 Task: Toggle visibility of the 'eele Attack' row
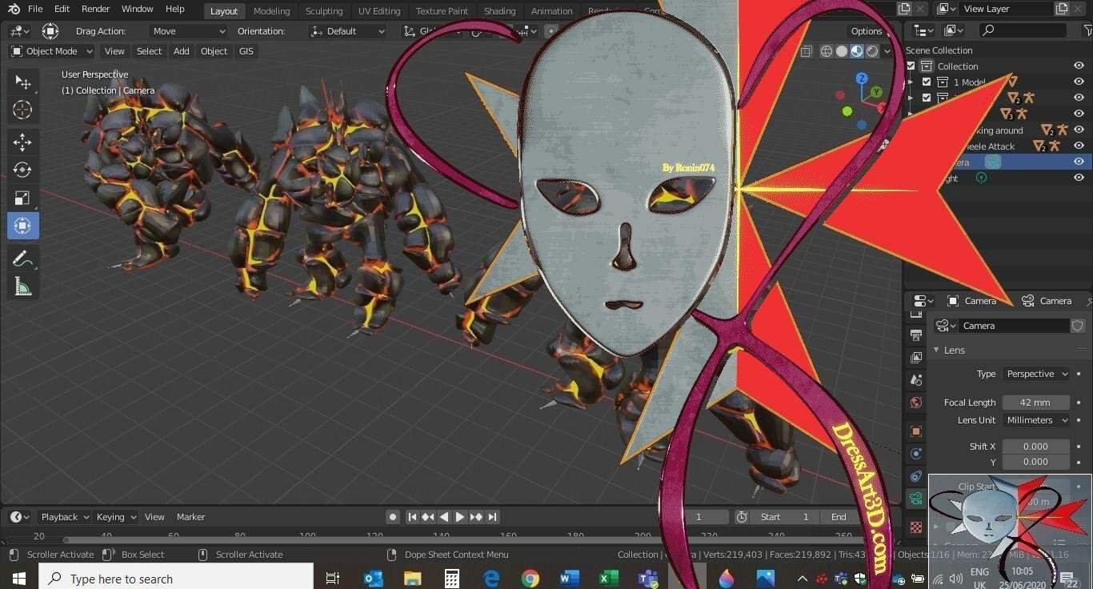(x=1079, y=146)
